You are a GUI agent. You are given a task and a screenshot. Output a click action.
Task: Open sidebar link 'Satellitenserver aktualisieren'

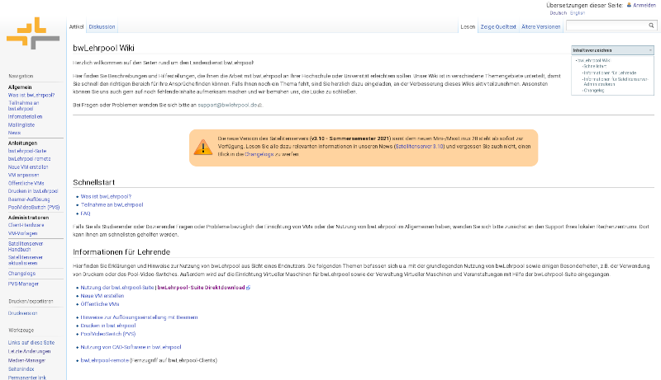point(26,260)
